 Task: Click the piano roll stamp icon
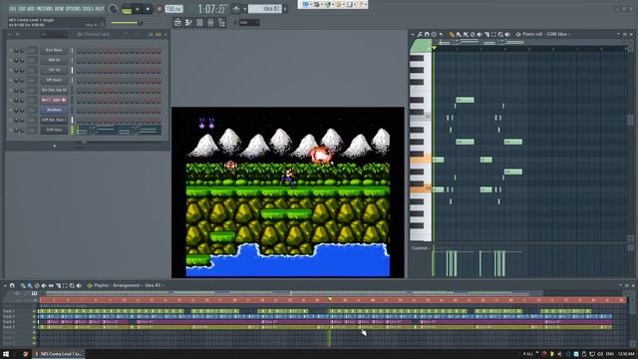434,35
